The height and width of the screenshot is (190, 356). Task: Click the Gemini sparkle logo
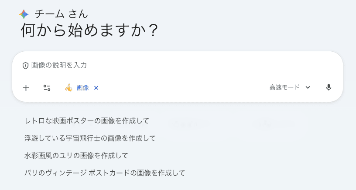pos(24,14)
